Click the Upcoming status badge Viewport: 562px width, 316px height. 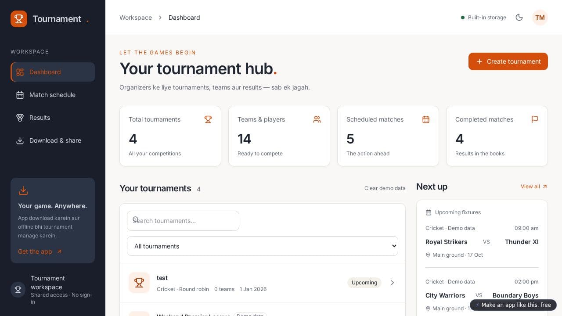click(x=364, y=283)
